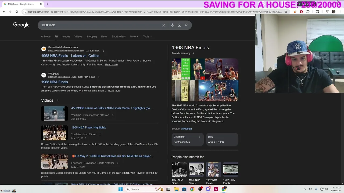The width and height of the screenshot is (344, 193).
Task: Play the 3:02 Bill Russell video thumbnail
Action: 54,161
